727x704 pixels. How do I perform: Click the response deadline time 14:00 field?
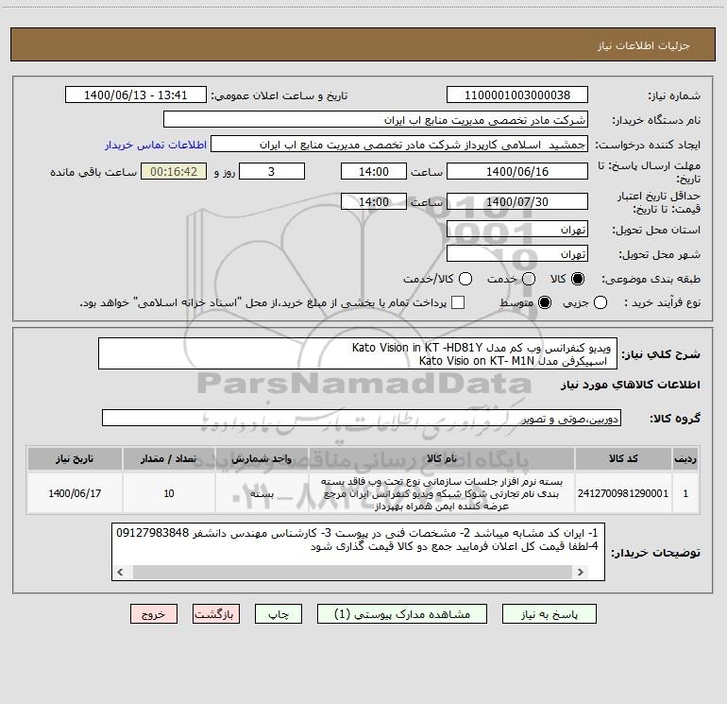(x=374, y=171)
